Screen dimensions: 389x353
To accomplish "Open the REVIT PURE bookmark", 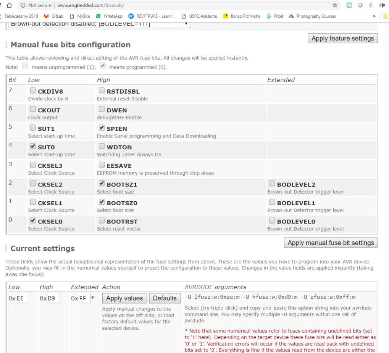I will pyautogui.click(x=152, y=16).
